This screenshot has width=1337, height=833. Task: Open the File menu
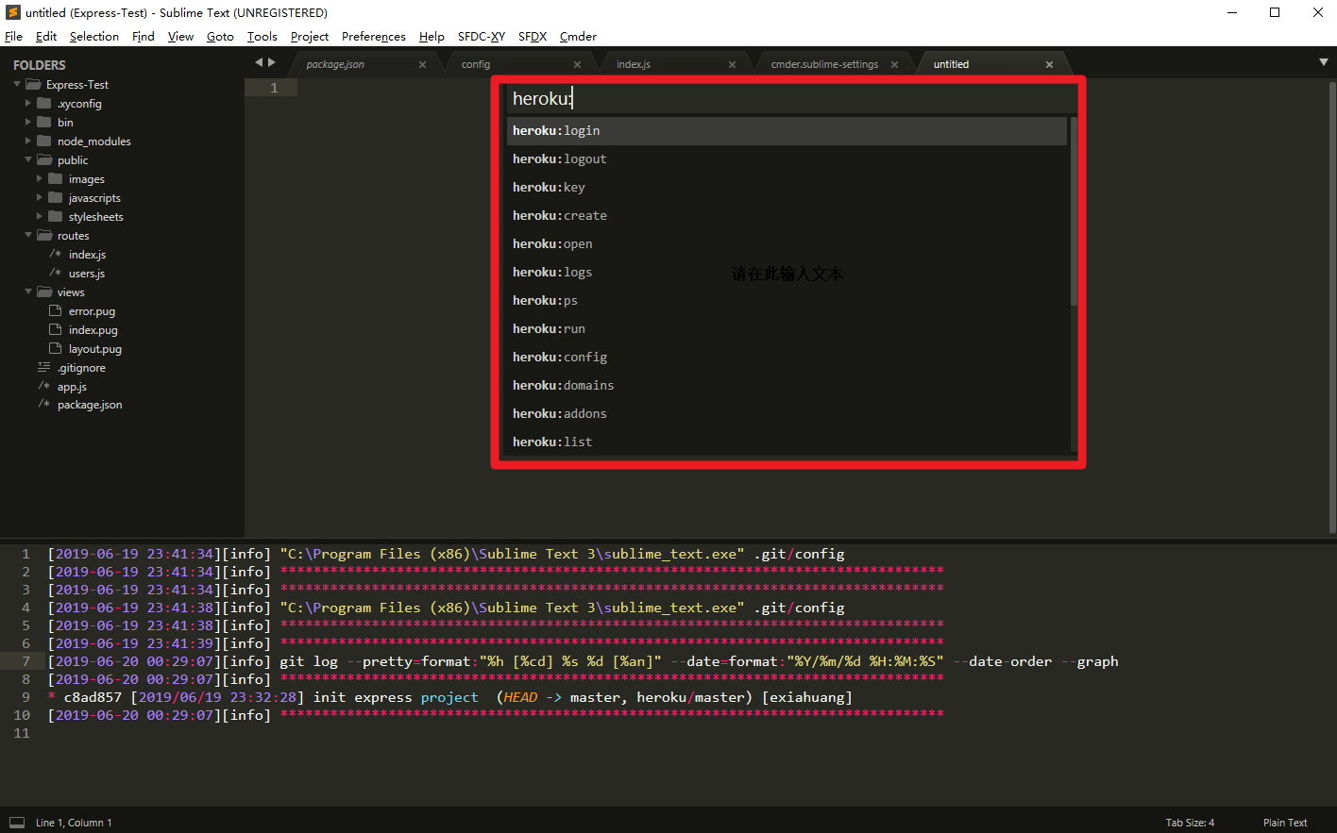pos(13,36)
